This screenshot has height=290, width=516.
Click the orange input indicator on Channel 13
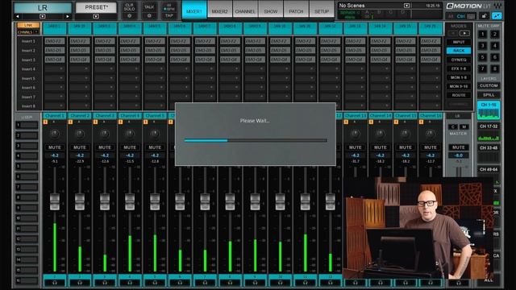pyautogui.click(x=346, y=122)
